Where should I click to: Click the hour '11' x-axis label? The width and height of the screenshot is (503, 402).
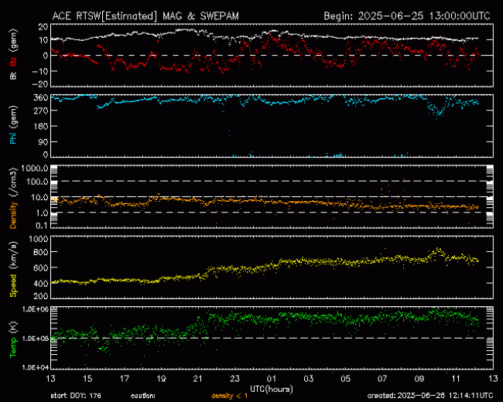(456, 379)
